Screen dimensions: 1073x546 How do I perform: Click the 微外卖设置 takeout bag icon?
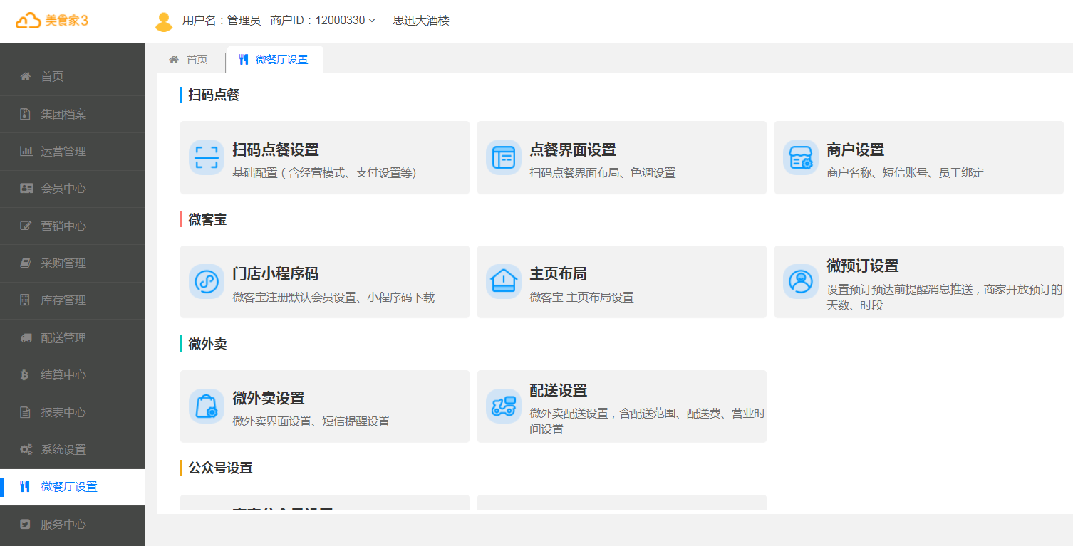click(x=207, y=406)
